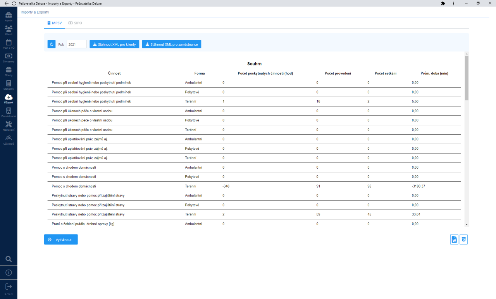The image size is (496, 299).
Task: Open the Zaměstnanci sidebar section
Action: tap(9, 113)
